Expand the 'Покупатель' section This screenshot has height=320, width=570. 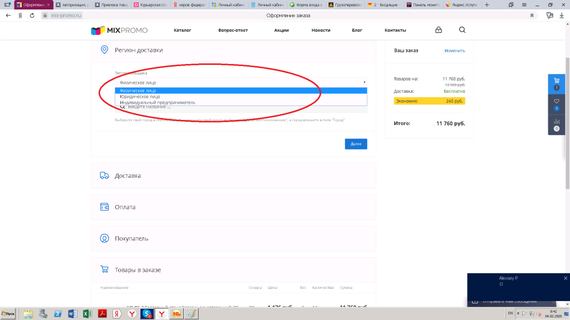[131, 238]
